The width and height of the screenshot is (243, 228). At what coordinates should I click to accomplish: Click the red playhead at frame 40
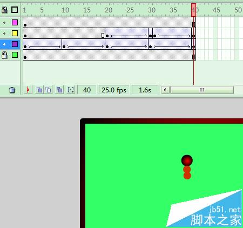[x=193, y=10]
